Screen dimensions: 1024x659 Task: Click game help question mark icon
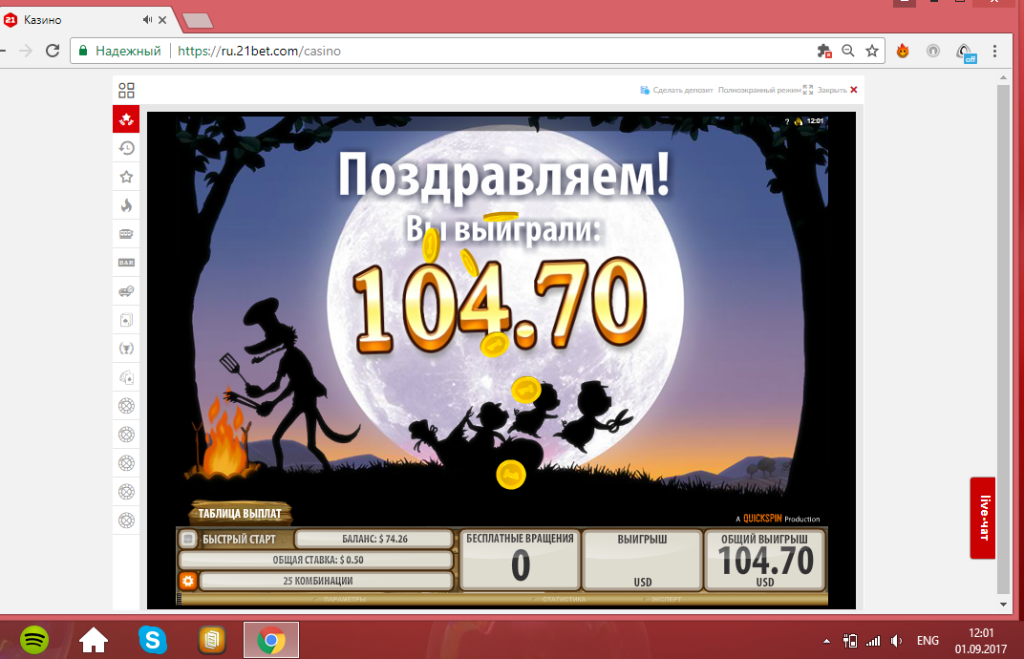787,121
